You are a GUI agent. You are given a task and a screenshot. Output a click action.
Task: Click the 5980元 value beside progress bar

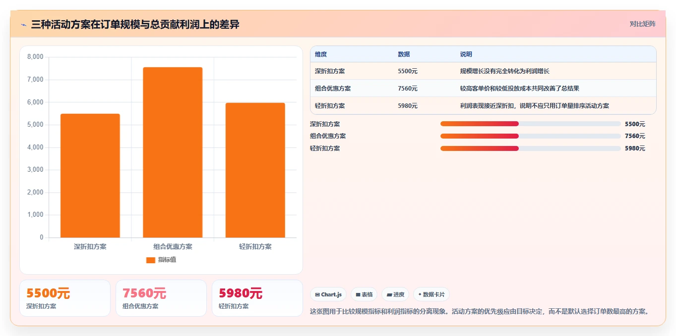coord(635,148)
